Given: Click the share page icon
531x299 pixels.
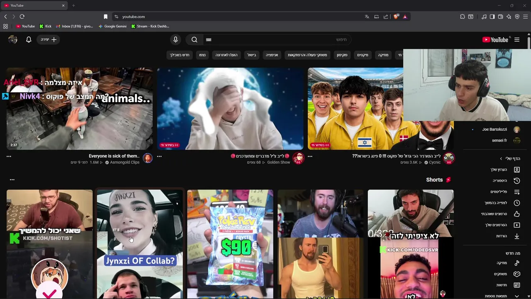Looking at the screenshot, I should (x=386, y=17).
